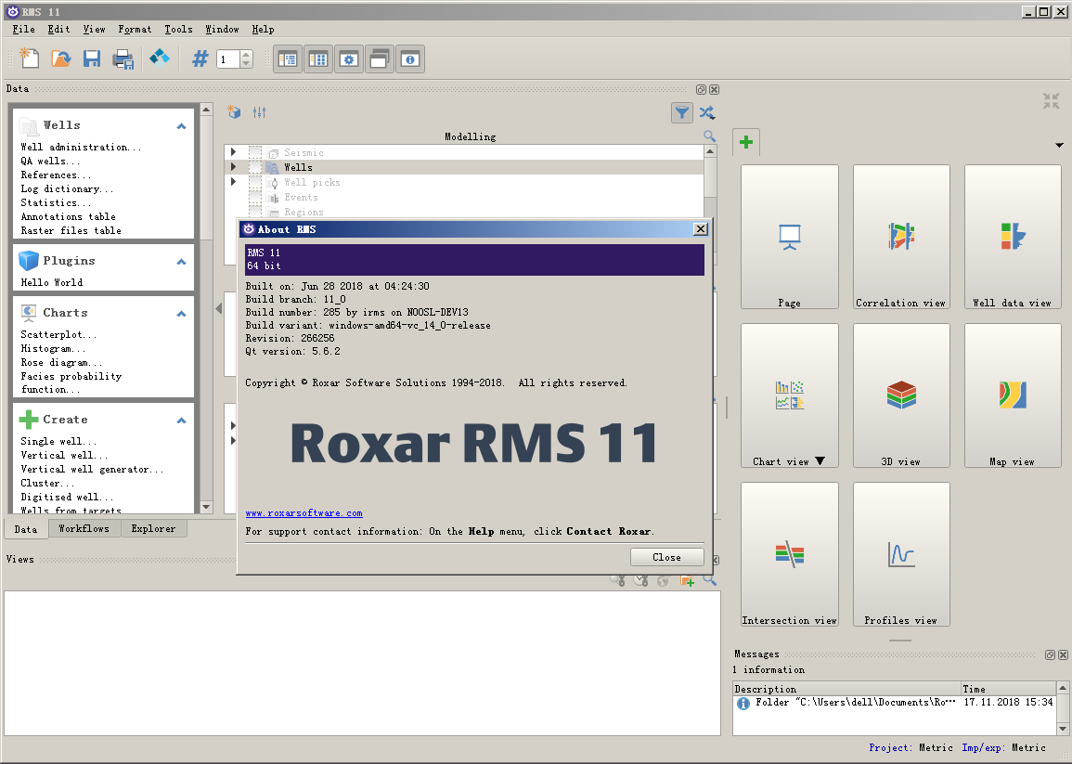
Task: Click the Save floppy disk icon
Action: (92, 58)
